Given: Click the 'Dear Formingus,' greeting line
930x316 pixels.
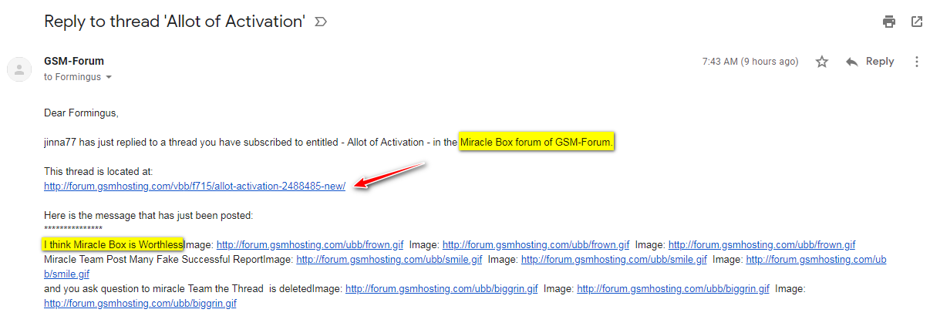Looking at the screenshot, I should pyautogui.click(x=81, y=113).
